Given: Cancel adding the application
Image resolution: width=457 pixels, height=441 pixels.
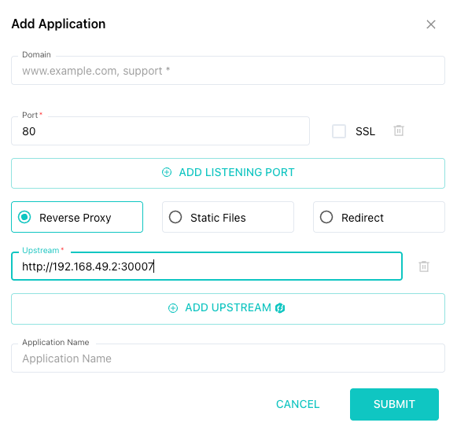Looking at the screenshot, I should (297, 404).
